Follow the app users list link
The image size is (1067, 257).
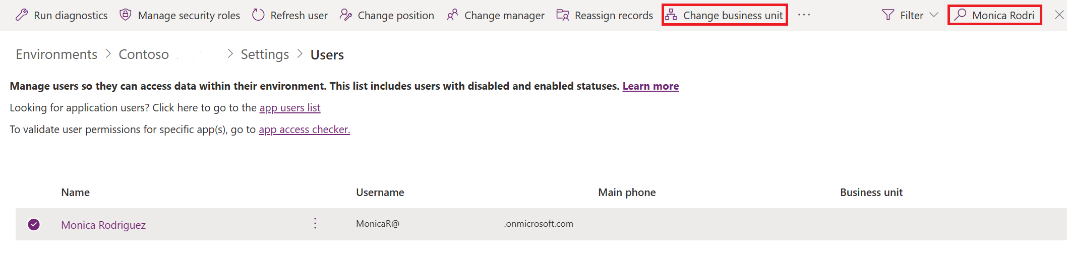click(x=290, y=108)
